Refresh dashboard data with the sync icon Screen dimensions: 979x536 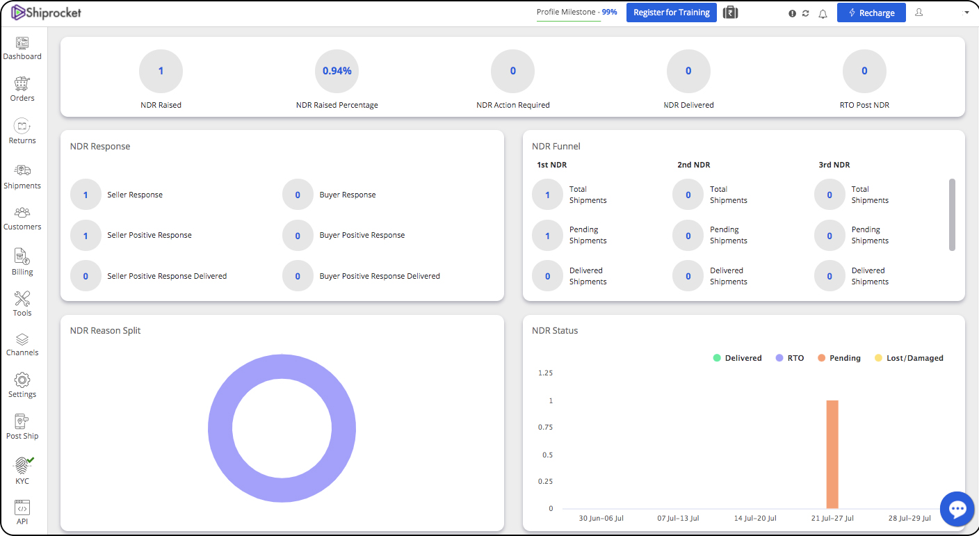807,13
